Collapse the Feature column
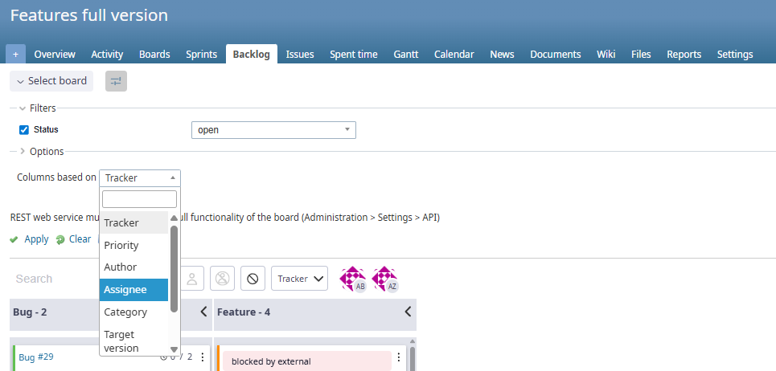This screenshot has width=776, height=371. coord(408,312)
